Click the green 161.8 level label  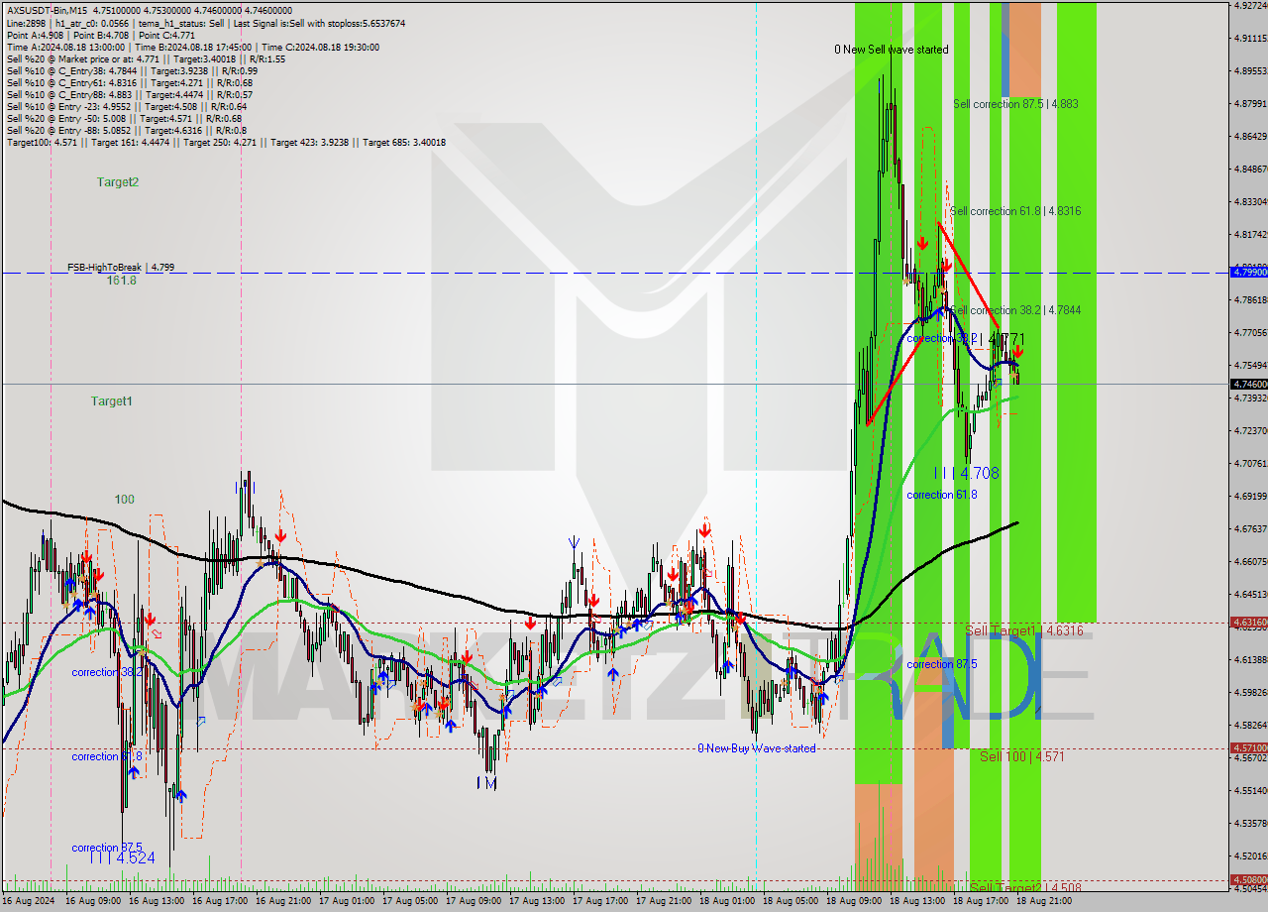pyautogui.click(x=122, y=281)
